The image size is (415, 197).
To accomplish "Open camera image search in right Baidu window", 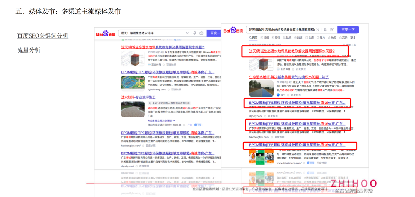I will [x=332, y=30].
